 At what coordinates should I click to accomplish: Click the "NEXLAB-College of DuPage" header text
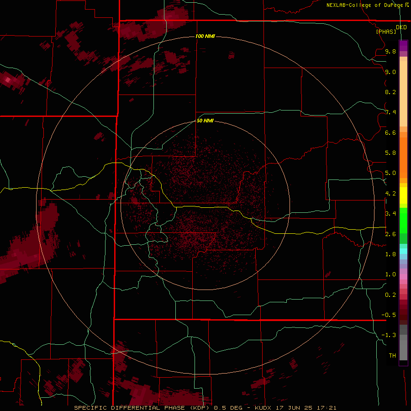tap(364, 5)
